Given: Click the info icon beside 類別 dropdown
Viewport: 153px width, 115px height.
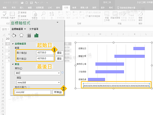Looking at the screenshot, I should (x=62, y=73).
